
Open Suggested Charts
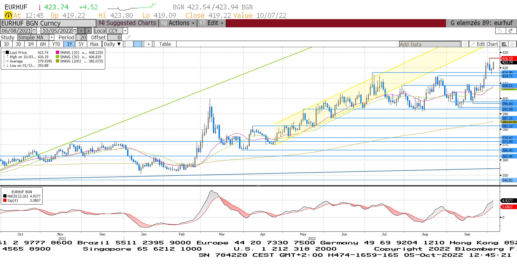(x=127, y=23)
